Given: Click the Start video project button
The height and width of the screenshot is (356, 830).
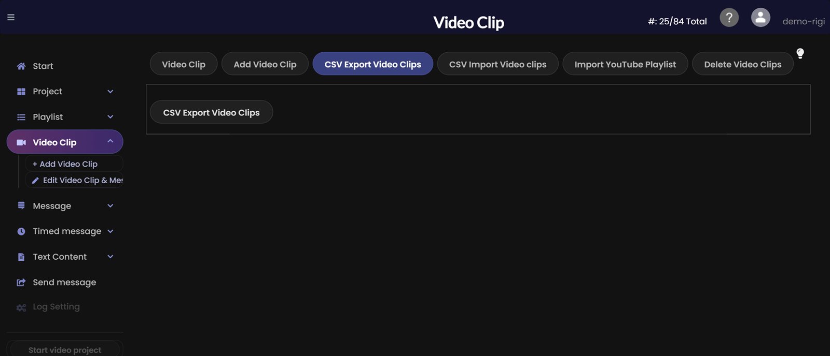Looking at the screenshot, I should (65, 348).
